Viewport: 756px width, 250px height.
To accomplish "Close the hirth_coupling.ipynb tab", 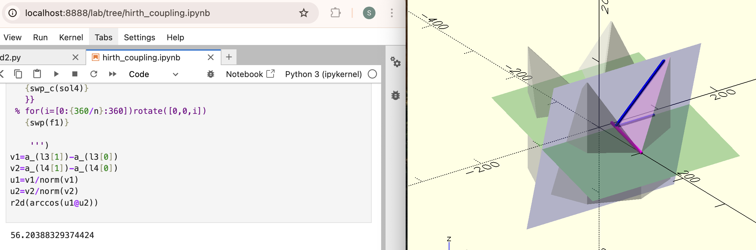I will click(211, 58).
